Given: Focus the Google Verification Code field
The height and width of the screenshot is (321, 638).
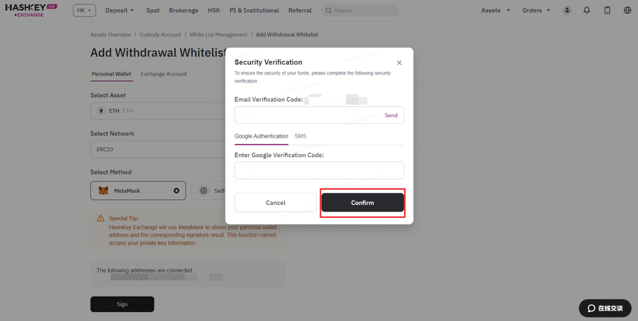Looking at the screenshot, I should pyautogui.click(x=319, y=170).
